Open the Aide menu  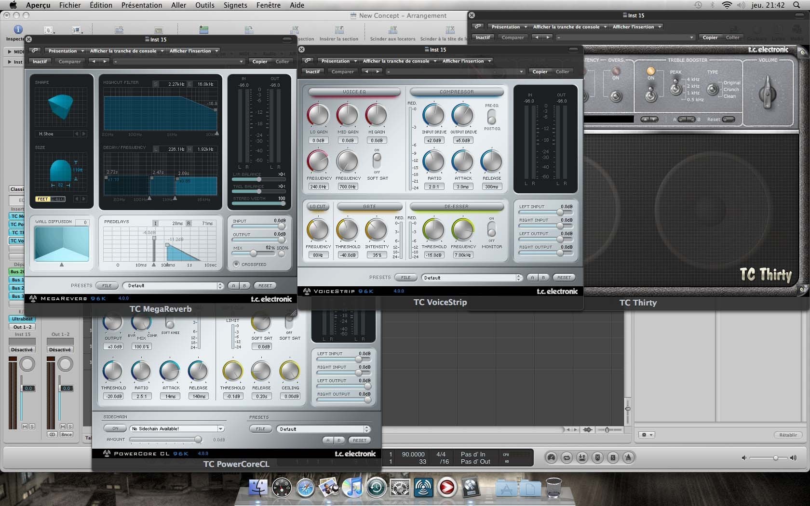click(297, 5)
